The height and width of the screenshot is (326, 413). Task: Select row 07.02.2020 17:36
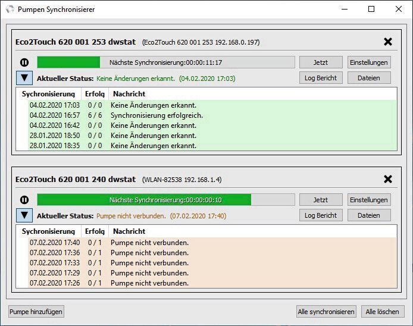[x=212, y=253]
